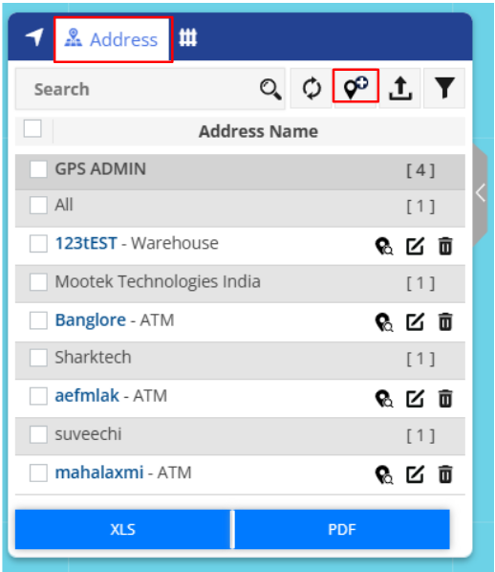Toggle the select-all header checkbox
This screenshot has height=572, width=495.
(x=32, y=128)
